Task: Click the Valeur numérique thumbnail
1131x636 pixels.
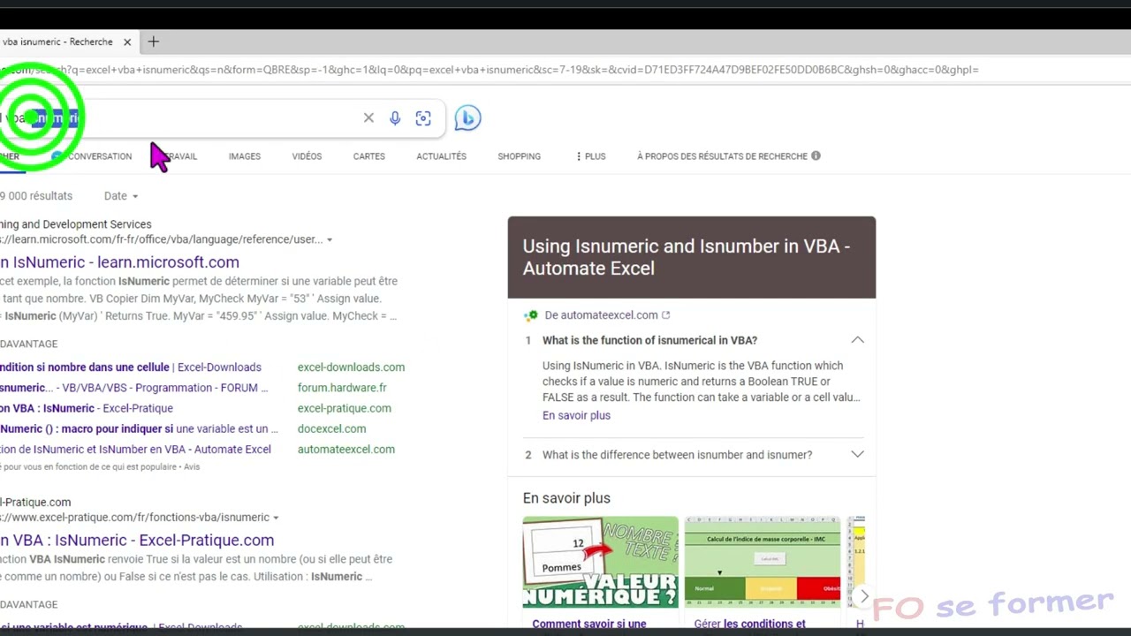Action: click(x=600, y=562)
